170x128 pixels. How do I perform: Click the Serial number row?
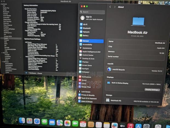pyautogui.click(x=136, y=57)
